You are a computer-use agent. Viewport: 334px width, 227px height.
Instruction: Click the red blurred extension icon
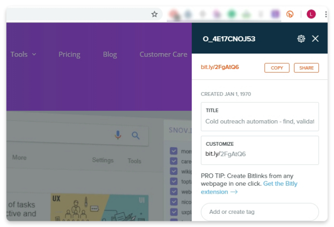point(174,14)
